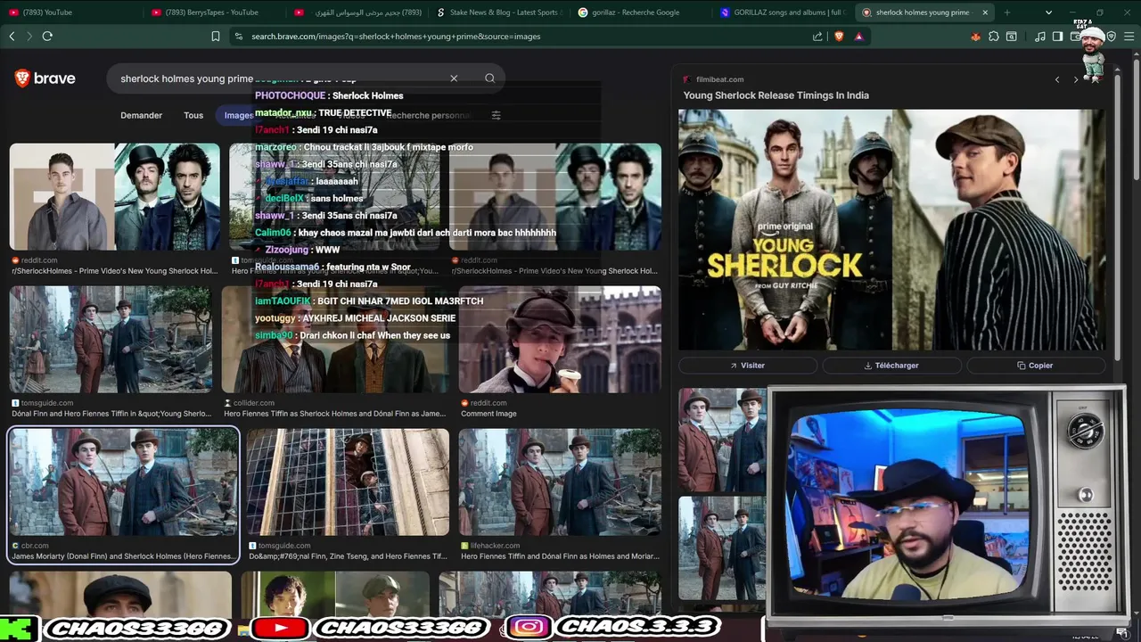
Task: Open search filter settings sliders icon
Action: point(497,115)
